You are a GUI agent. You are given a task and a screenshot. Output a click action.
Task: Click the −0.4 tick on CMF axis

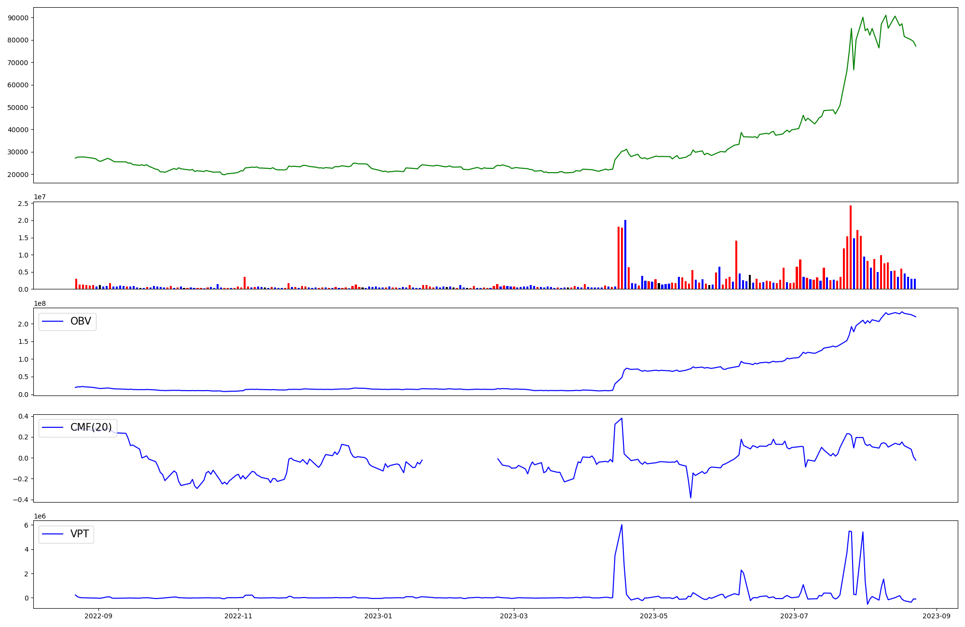(20, 500)
